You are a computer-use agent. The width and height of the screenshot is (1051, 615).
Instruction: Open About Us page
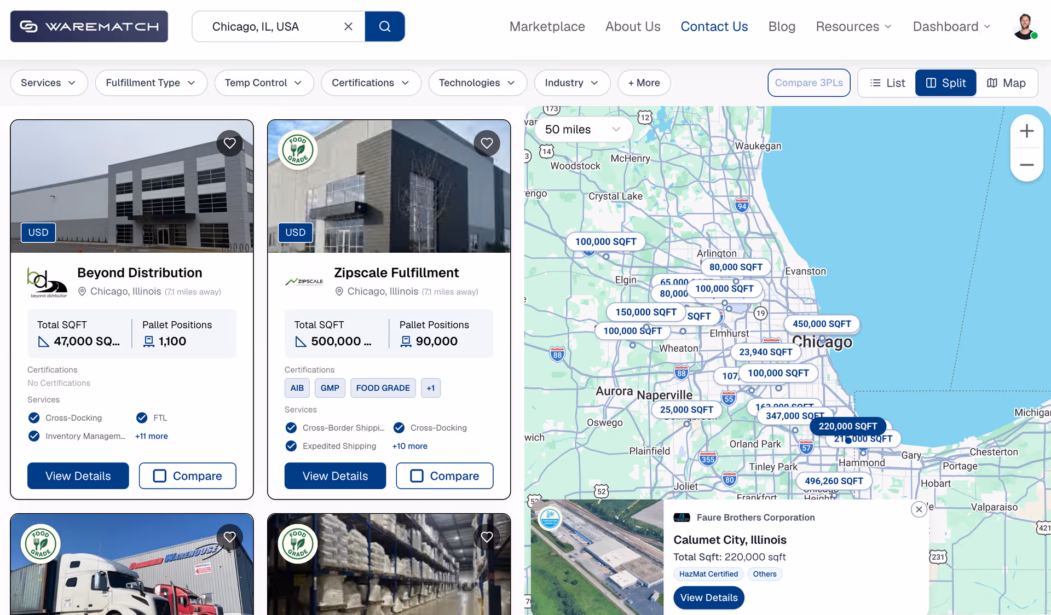click(633, 26)
